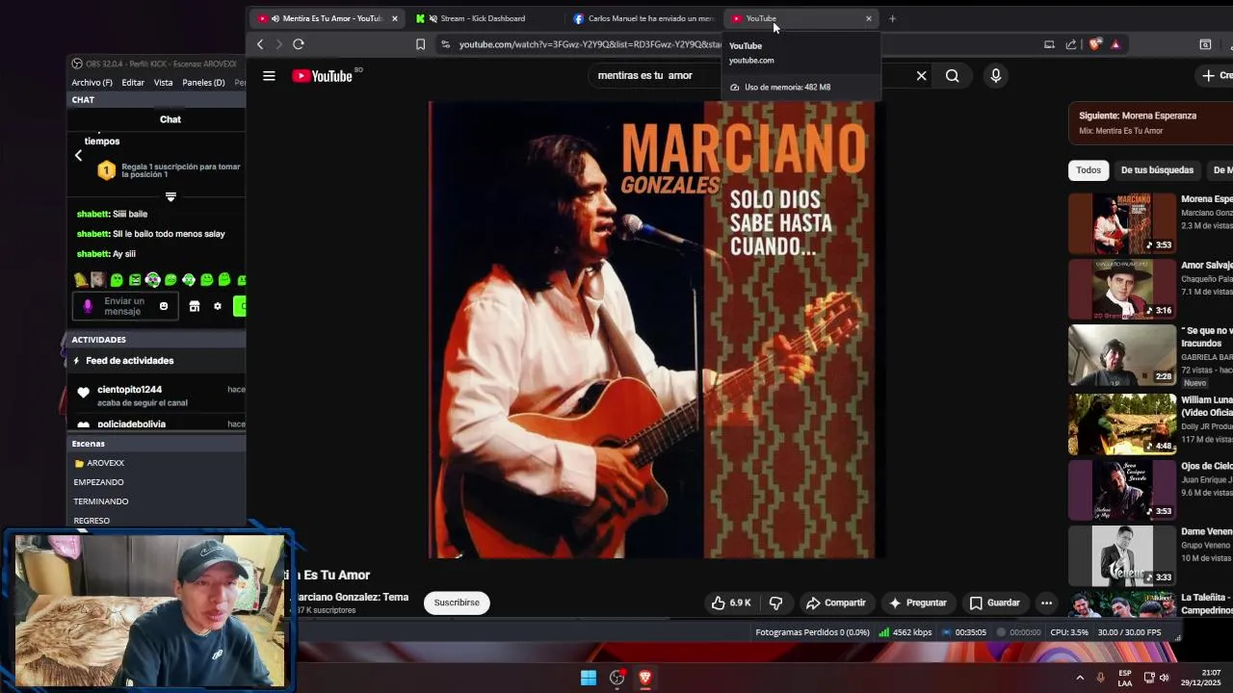
Task: Click cientopito1244 in activity feed
Action: [129, 390]
